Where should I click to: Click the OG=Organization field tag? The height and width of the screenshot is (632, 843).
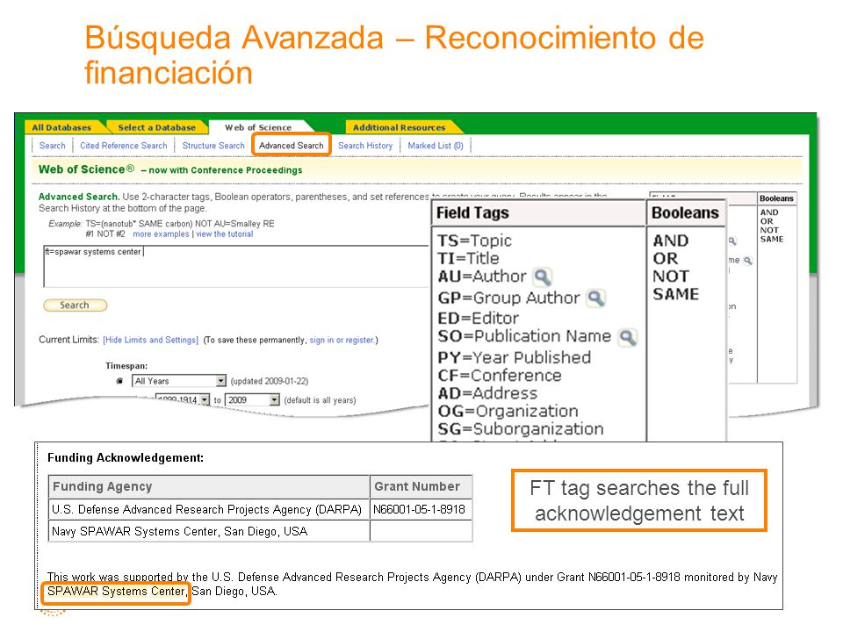(508, 411)
